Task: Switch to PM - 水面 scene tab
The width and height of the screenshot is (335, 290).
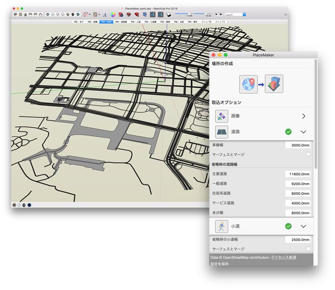Action: coord(179,22)
